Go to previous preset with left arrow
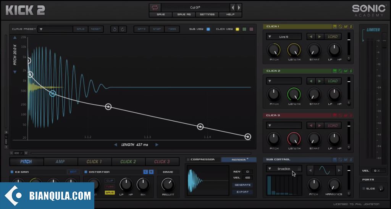The image size is (391, 209). click(x=233, y=8)
